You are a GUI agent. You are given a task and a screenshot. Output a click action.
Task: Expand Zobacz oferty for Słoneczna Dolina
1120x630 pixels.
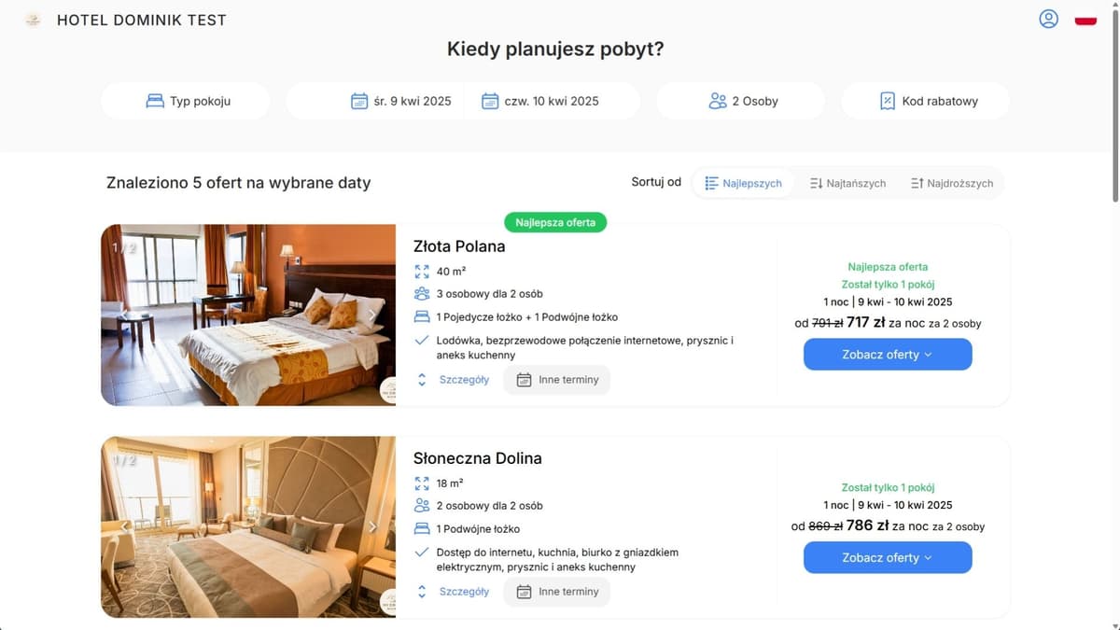(887, 557)
